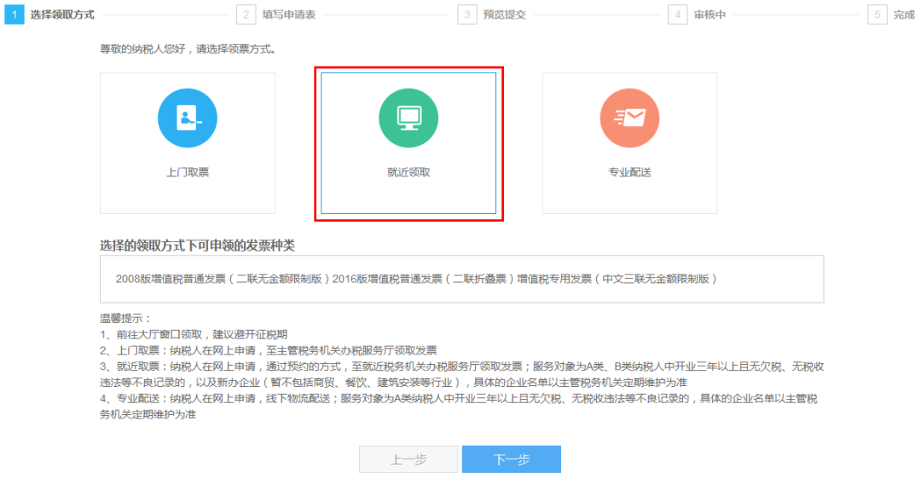Screen dimensions: 921x479
Task: Click the invoice types text box
Action: (x=461, y=279)
